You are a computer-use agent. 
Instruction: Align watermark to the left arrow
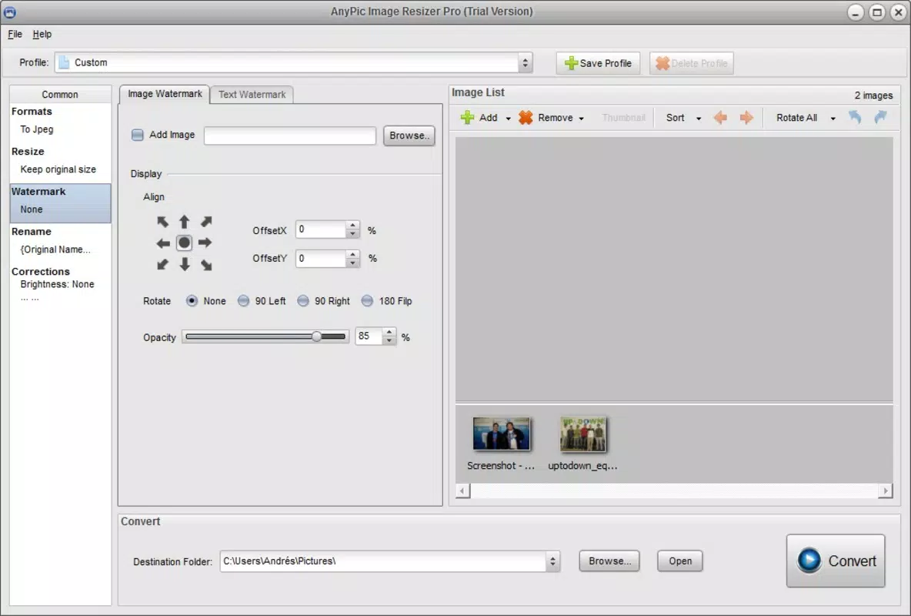click(x=162, y=243)
